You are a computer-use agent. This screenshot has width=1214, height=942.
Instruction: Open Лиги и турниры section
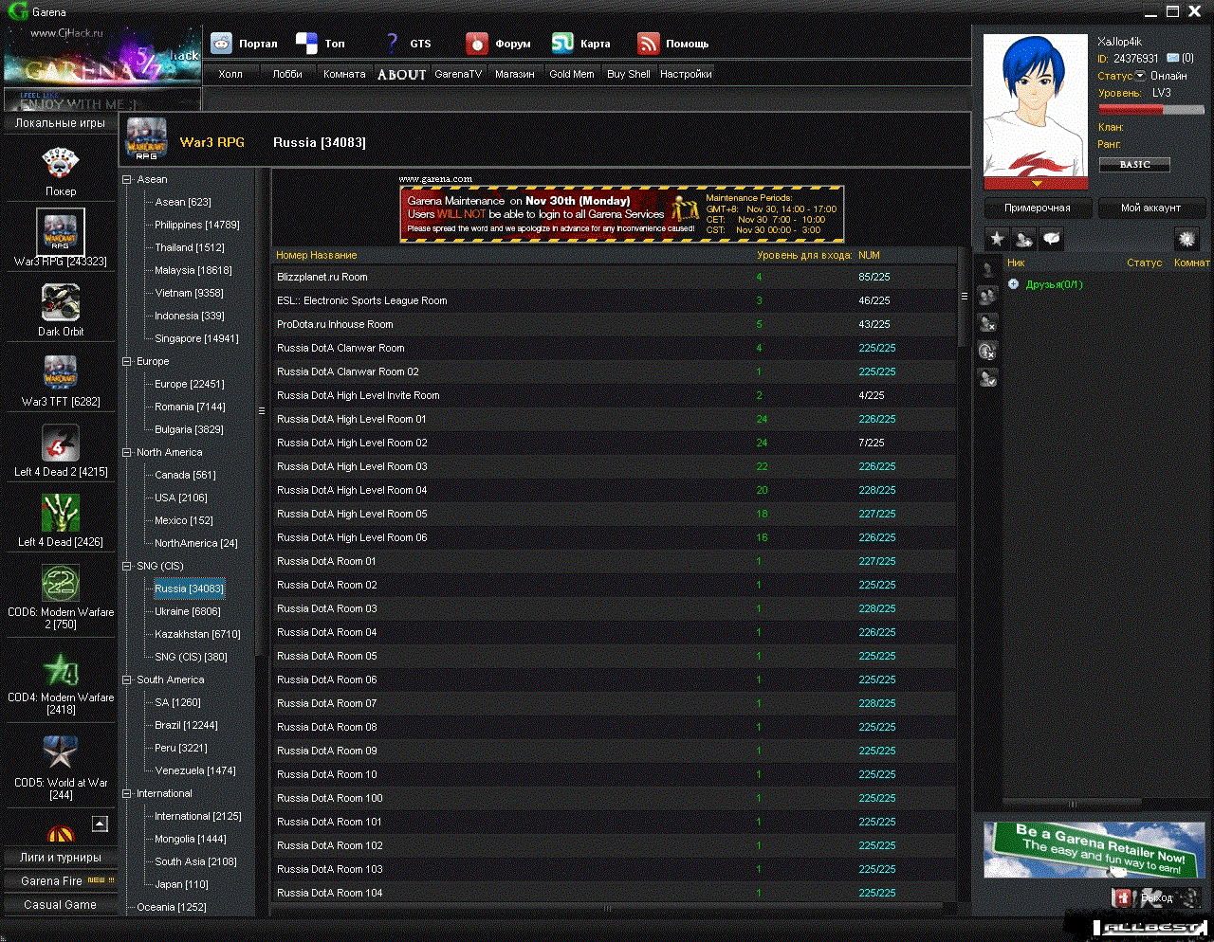click(61, 858)
